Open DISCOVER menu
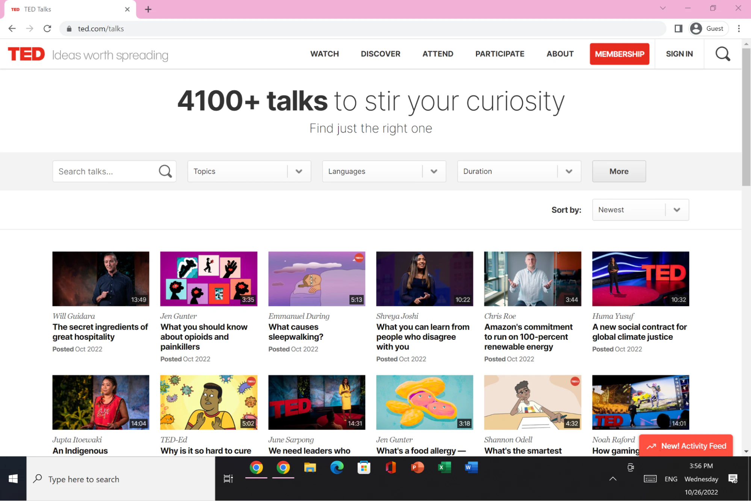Screen dimensions: 751x501 381,54
